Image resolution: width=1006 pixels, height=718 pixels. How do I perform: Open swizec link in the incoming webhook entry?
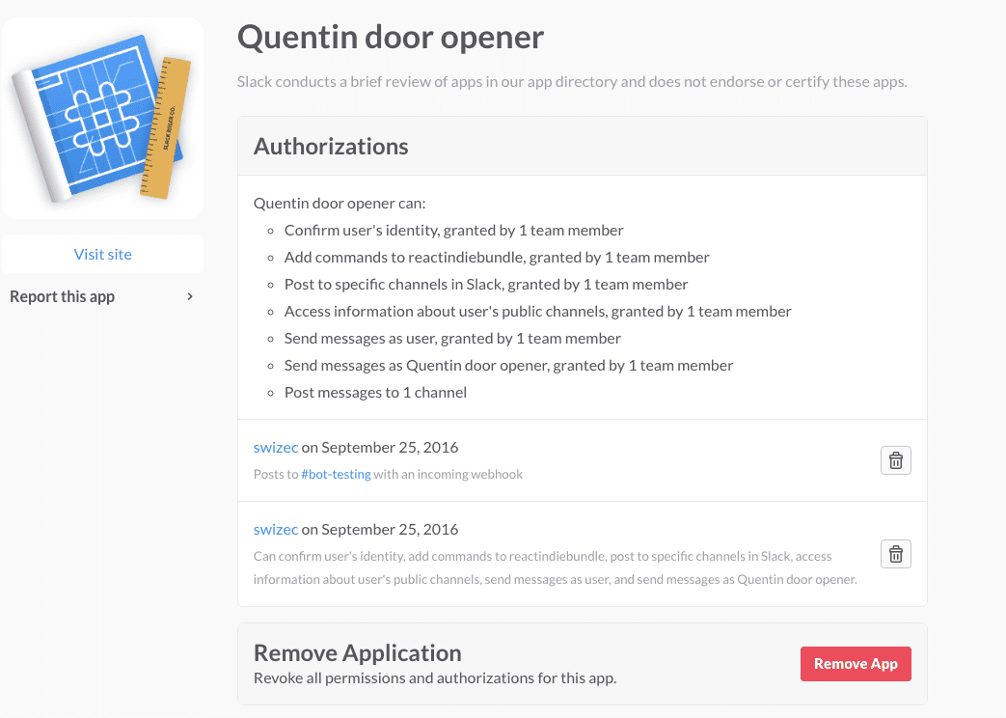(275, 447)
